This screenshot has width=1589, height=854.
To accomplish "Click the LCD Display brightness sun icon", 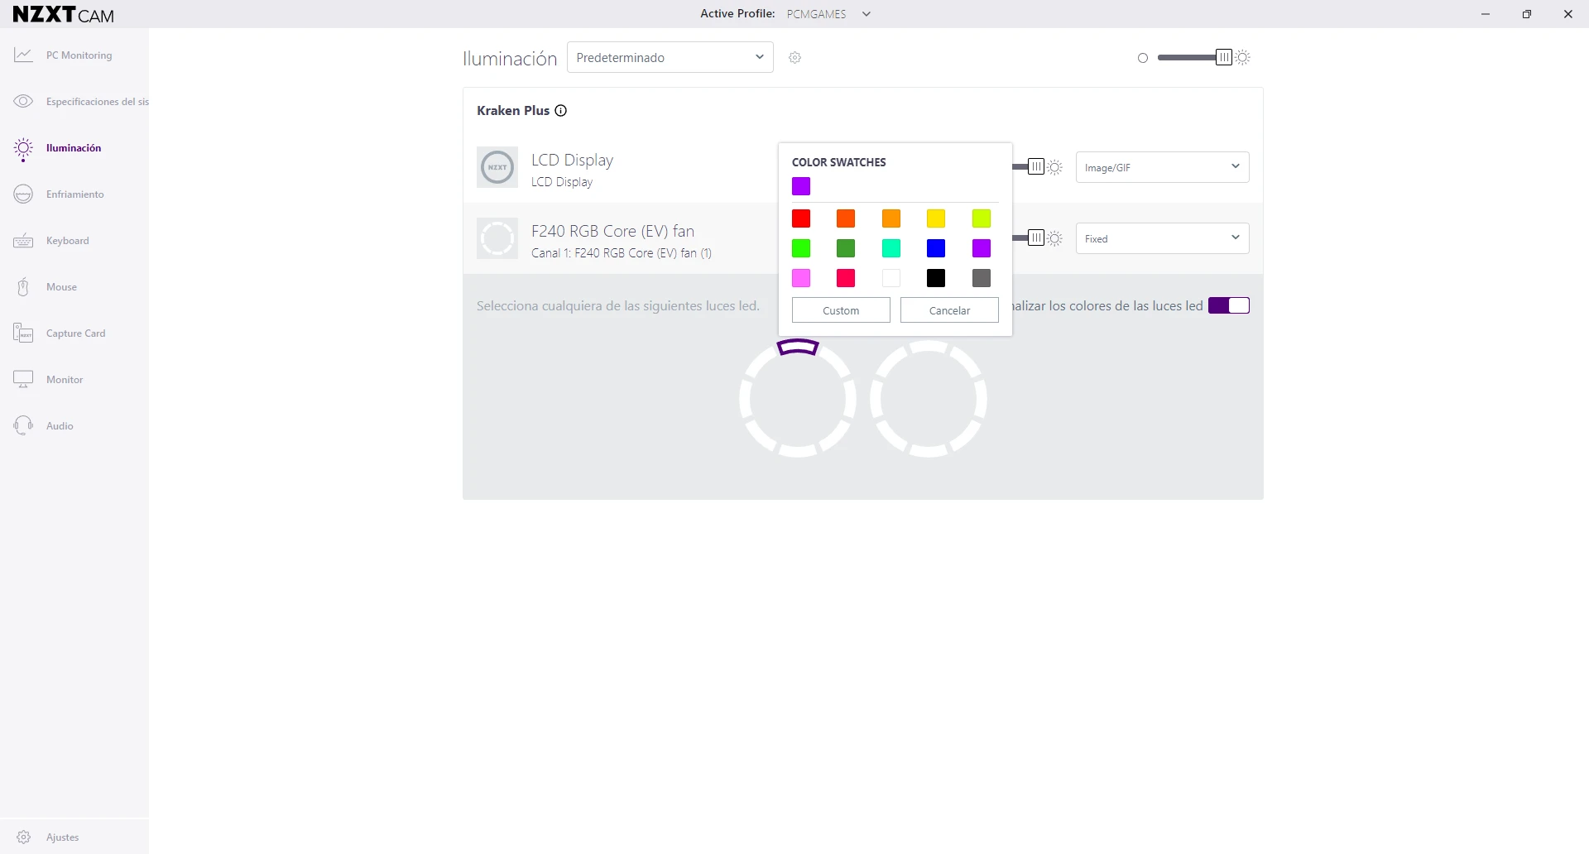I will click(x=1055, y=167).
